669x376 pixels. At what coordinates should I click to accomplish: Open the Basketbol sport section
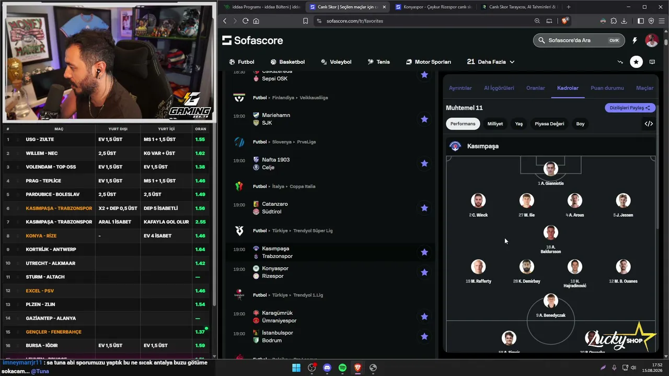(x=287, y=62)
